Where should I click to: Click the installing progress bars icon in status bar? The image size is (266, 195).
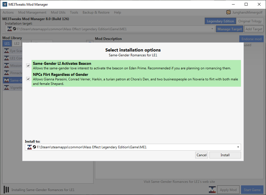[6, 190]
